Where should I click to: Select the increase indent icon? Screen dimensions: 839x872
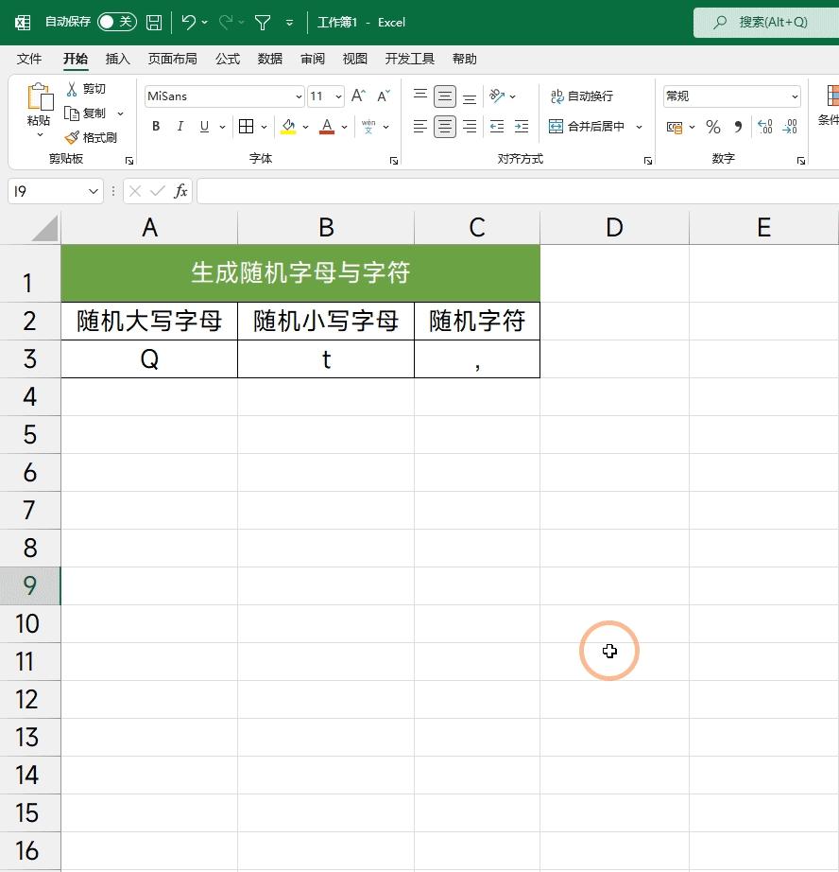pyautogui.click(x=522, y=127)
